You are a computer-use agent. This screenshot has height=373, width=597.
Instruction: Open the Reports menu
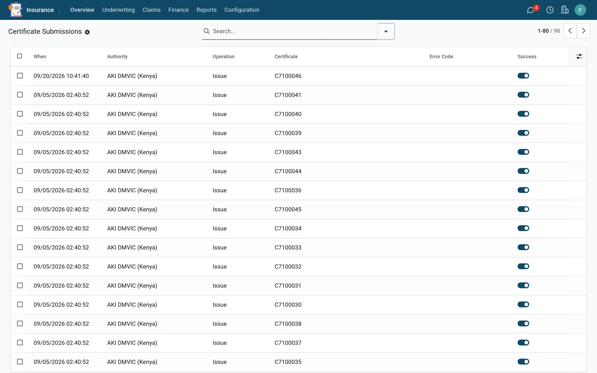(206, 10)
